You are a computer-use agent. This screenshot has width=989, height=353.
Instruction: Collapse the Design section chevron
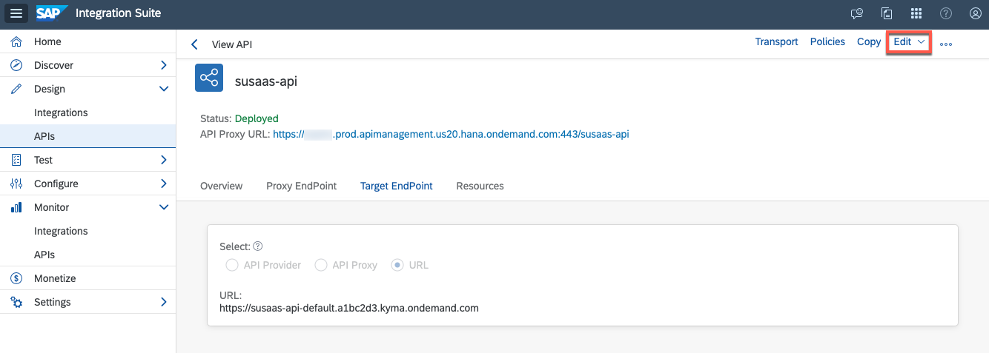(164, 89)
